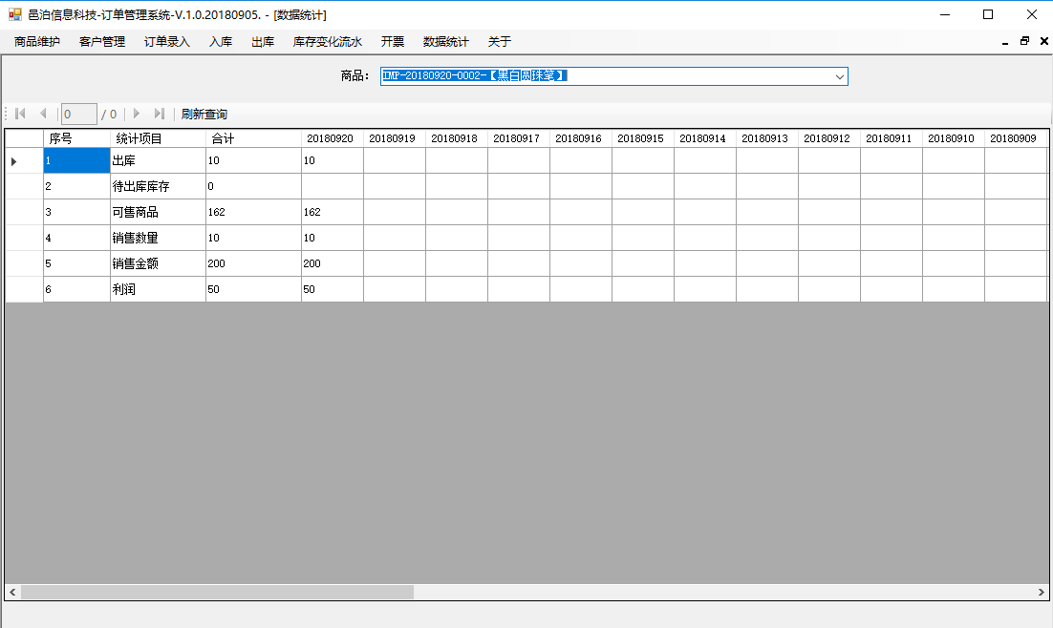The image size is (1053, 628).
Task: Click 20180920 value 10 for 出库
Action: pyautogui.click(x=332, y=161)
